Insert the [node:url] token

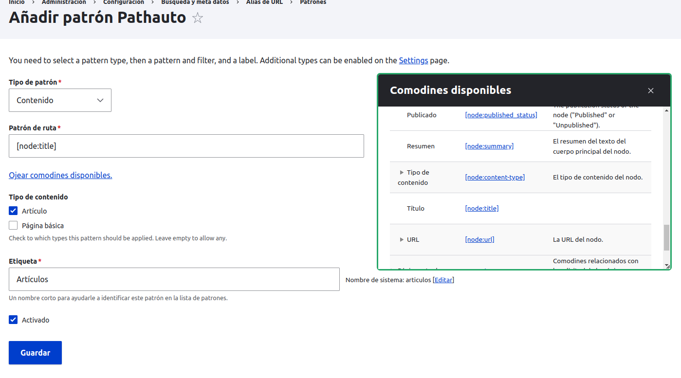coord(479,239)
